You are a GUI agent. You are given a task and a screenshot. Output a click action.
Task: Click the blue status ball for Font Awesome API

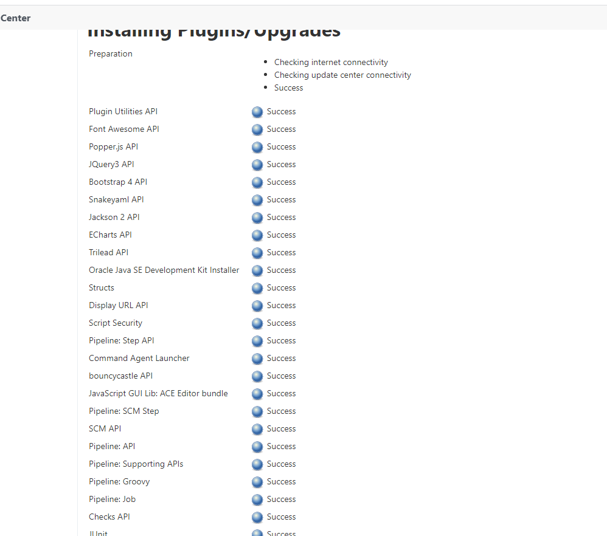click(257, 129)
